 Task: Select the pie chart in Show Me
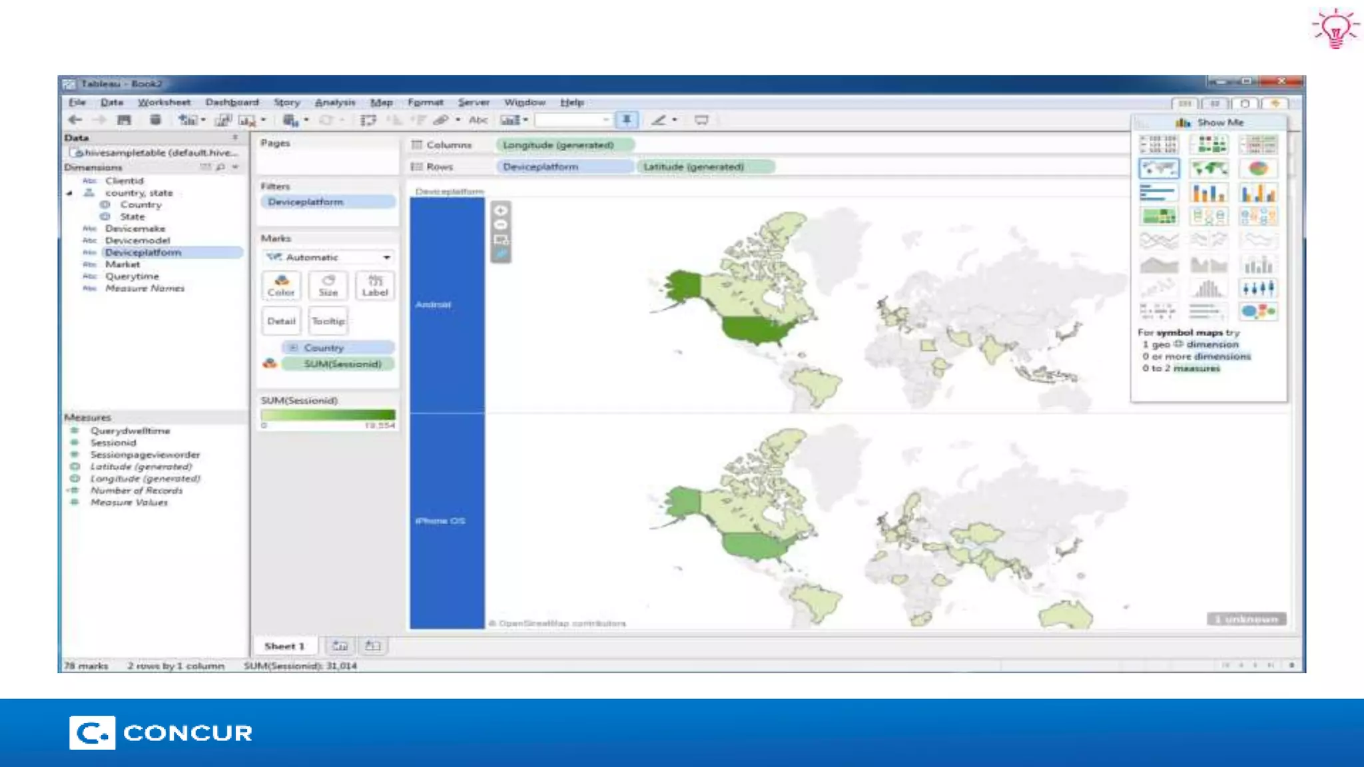(x=1257, y=168)
